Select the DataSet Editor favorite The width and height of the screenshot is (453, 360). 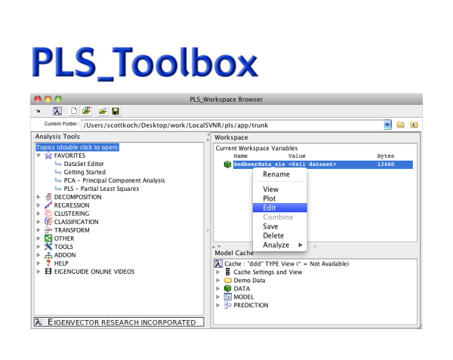(84, 164)
